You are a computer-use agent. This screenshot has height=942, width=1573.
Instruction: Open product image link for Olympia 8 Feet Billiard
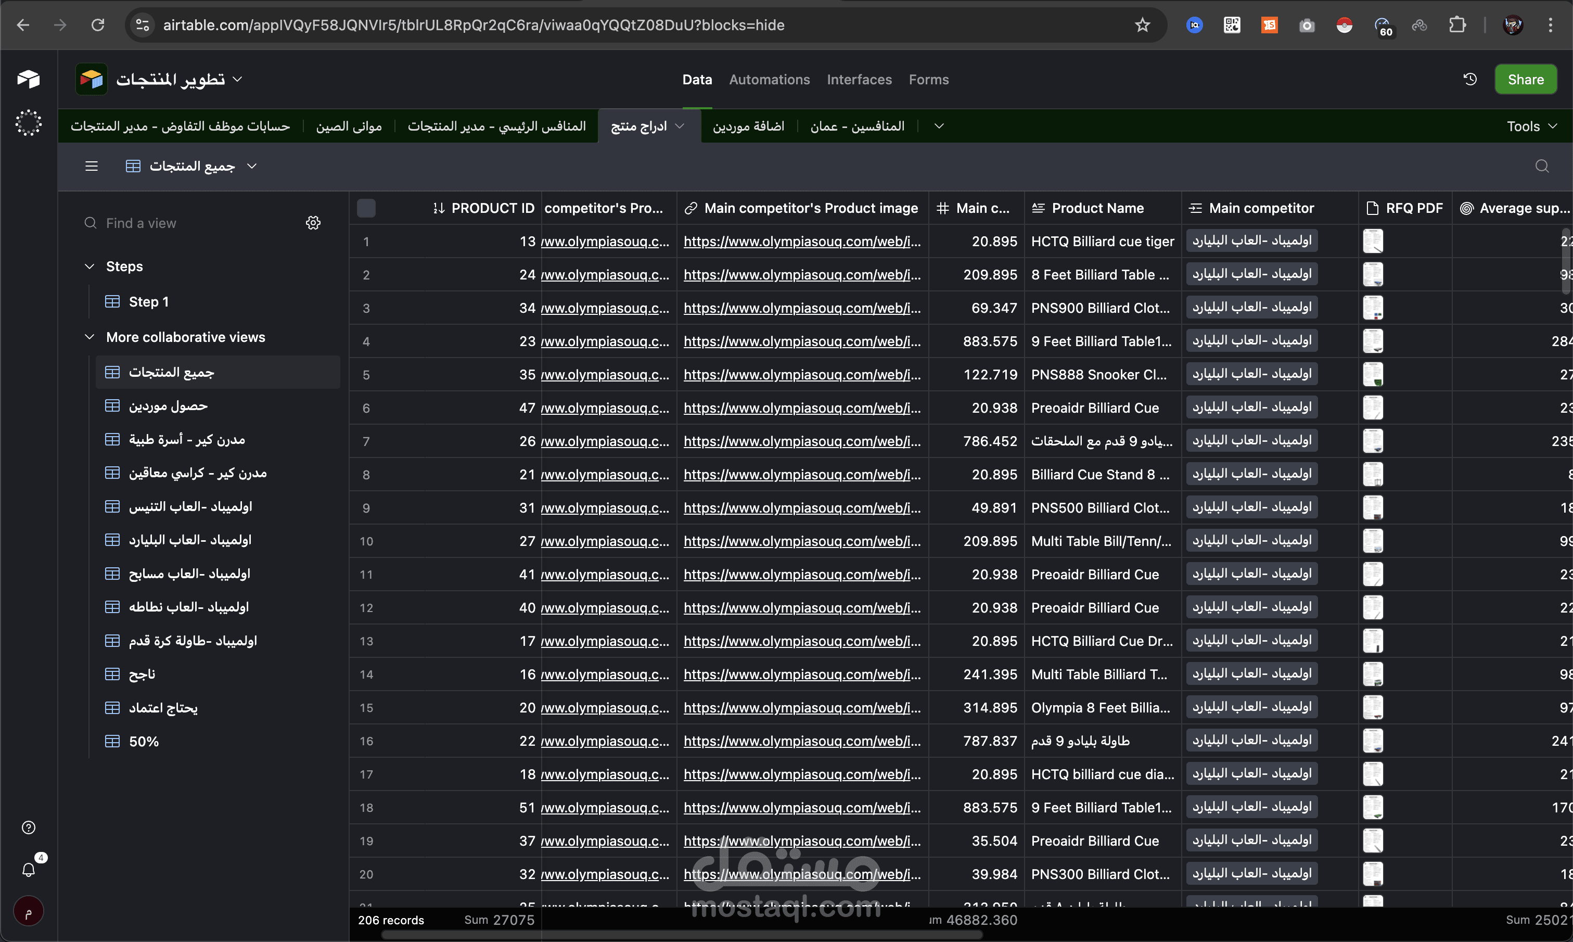tap(802, 708)
